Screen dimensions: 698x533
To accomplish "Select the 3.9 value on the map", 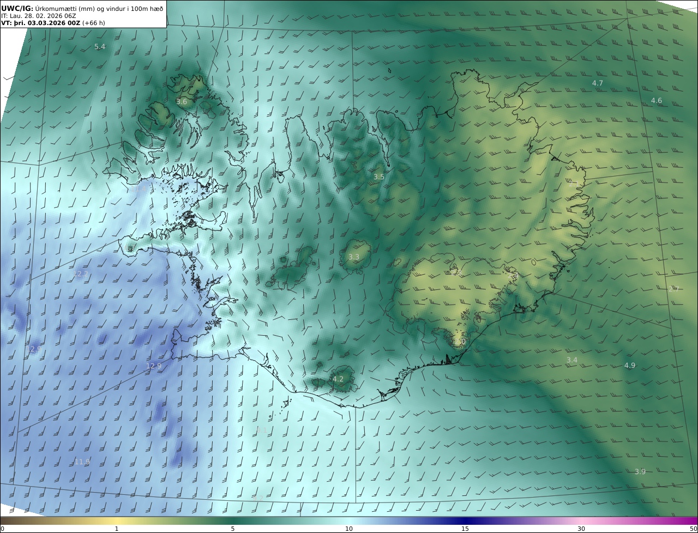I will pyautogui.click(x=640, y=472).
